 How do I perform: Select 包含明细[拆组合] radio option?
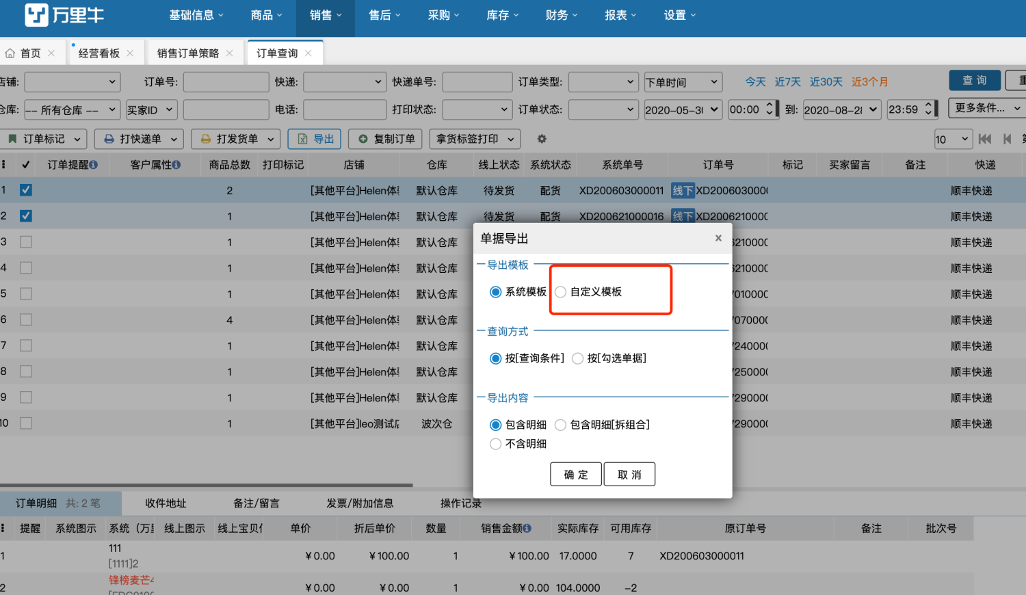click(561, 425)
